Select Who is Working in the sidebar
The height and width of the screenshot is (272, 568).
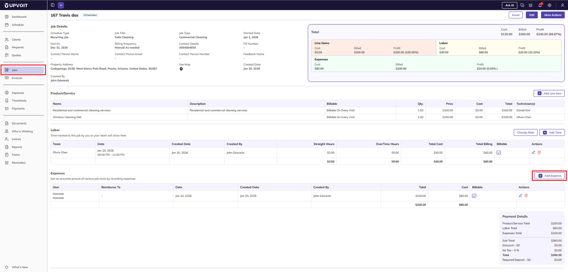pyautogui.click(x=22, y=131)
